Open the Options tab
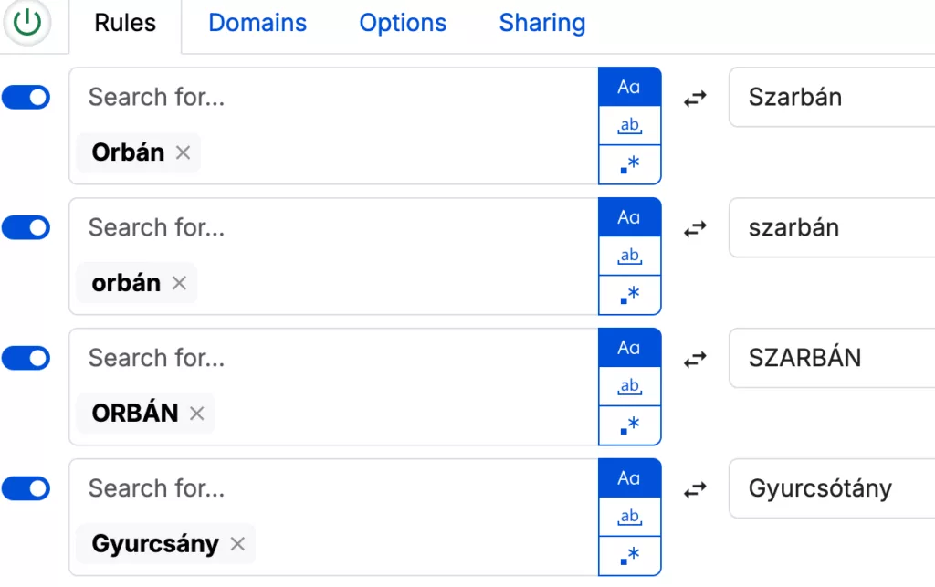Image resolution: width=935 pixels, height=587 pixels. (403, 24)
